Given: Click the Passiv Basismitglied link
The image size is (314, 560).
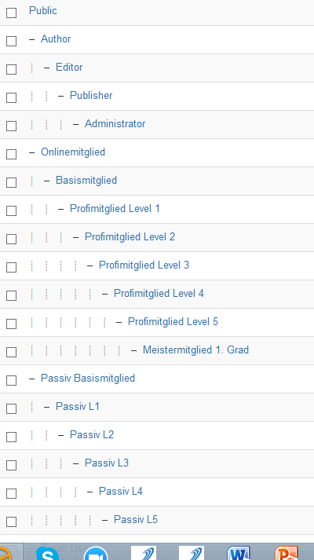Looking at the screenshot, I should pyautogui.click(x=88, y=378).
